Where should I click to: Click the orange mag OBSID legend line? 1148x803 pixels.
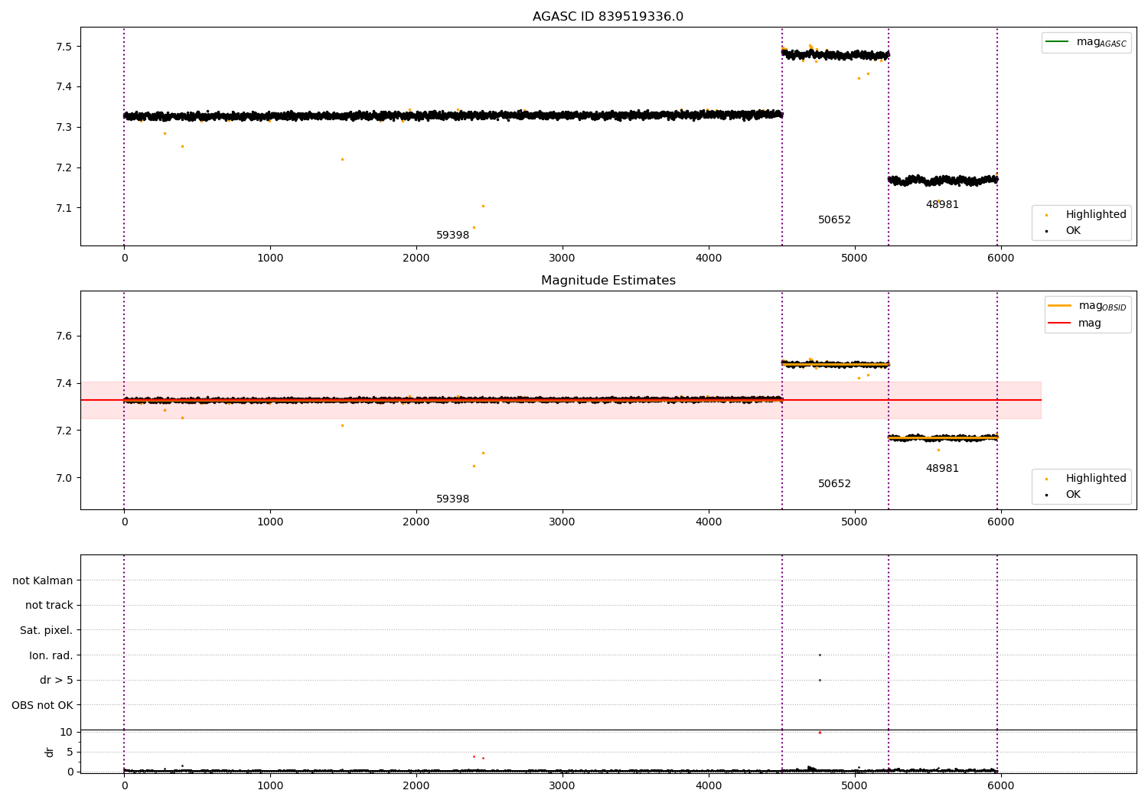[x=1060, y=305]
